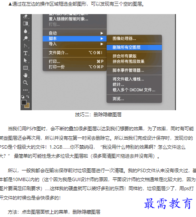
Task: Click the paragraph beginning 当我们用PS作图时
Action: point(97,142)
